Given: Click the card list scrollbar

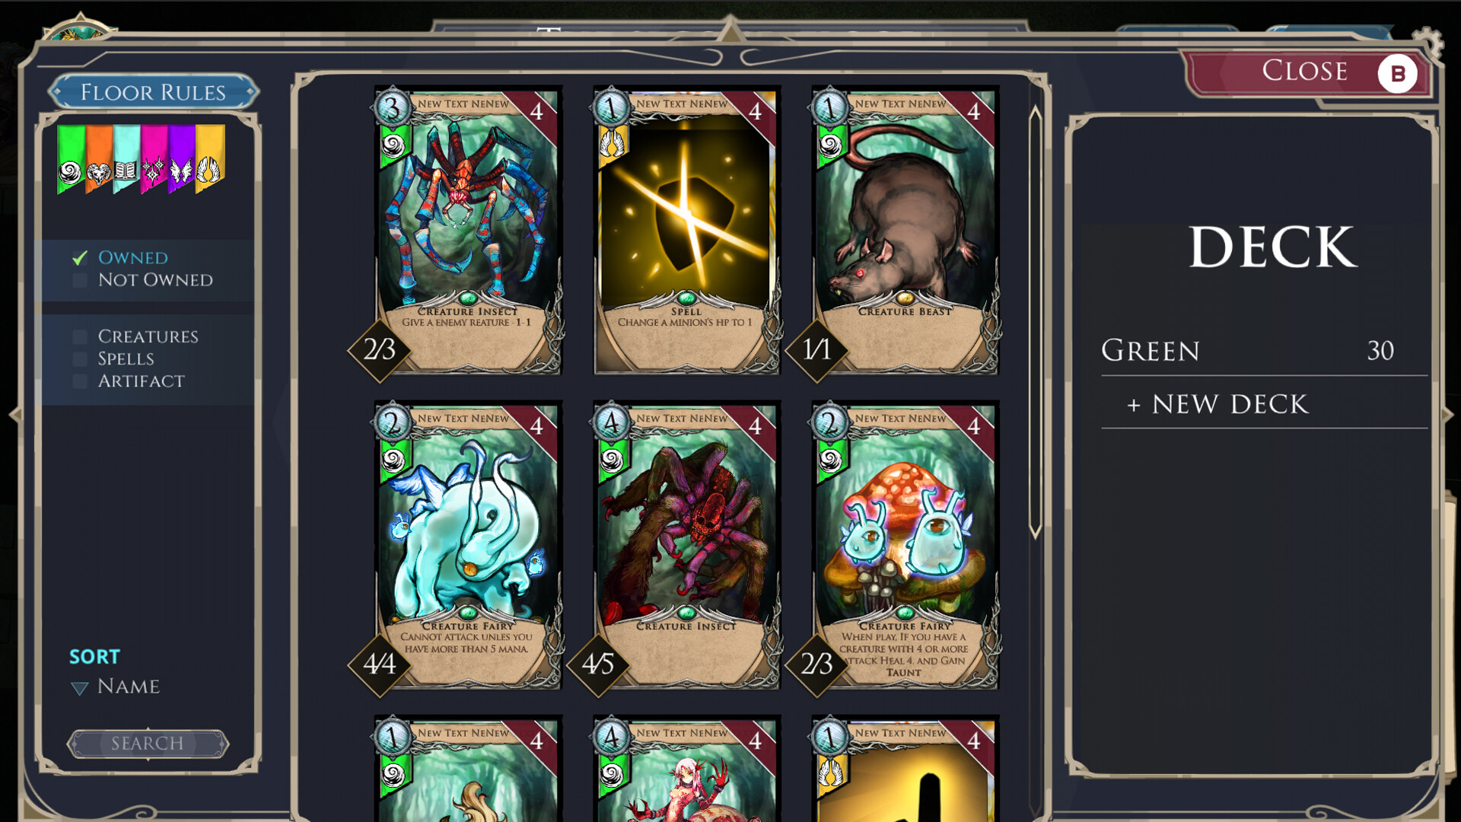Looking at the screenshot, I should coord(1035,323).
